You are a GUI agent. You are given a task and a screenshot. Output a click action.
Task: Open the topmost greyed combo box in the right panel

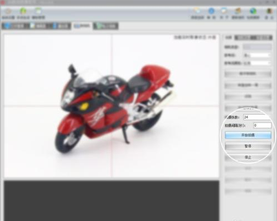257,47
